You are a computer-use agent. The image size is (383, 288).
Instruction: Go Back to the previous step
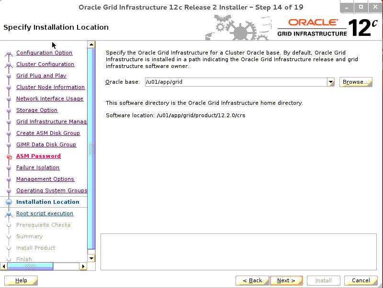[252, 280]
